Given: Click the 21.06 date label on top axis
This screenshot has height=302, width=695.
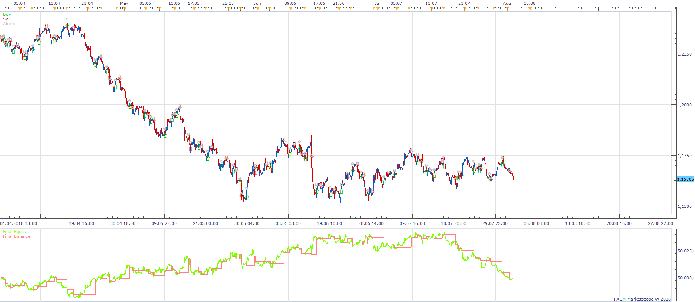Looking at the screenshot, I should tap(339, 3).
